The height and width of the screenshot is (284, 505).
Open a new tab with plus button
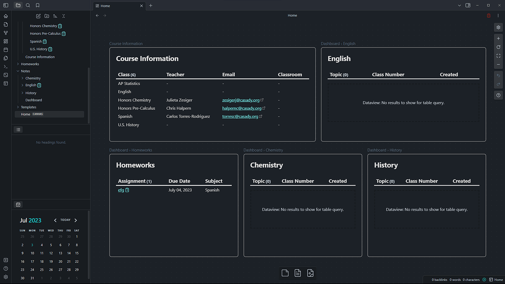(151, 5)
